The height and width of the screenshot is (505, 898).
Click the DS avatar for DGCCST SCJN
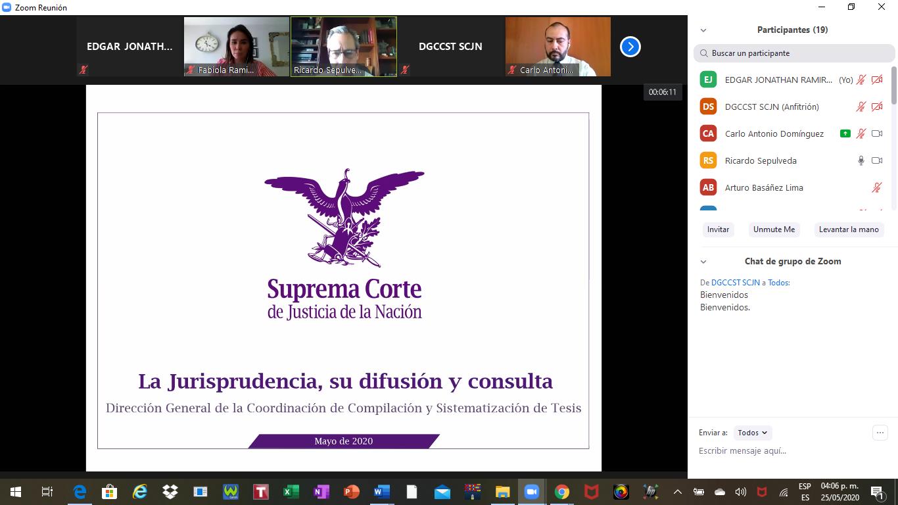pyautogui.click(x=708, y=107)
